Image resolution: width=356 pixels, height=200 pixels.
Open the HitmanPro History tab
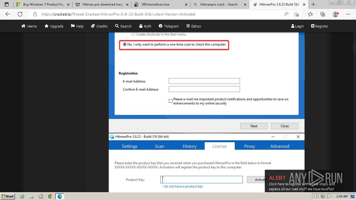[x=190, y=146]
